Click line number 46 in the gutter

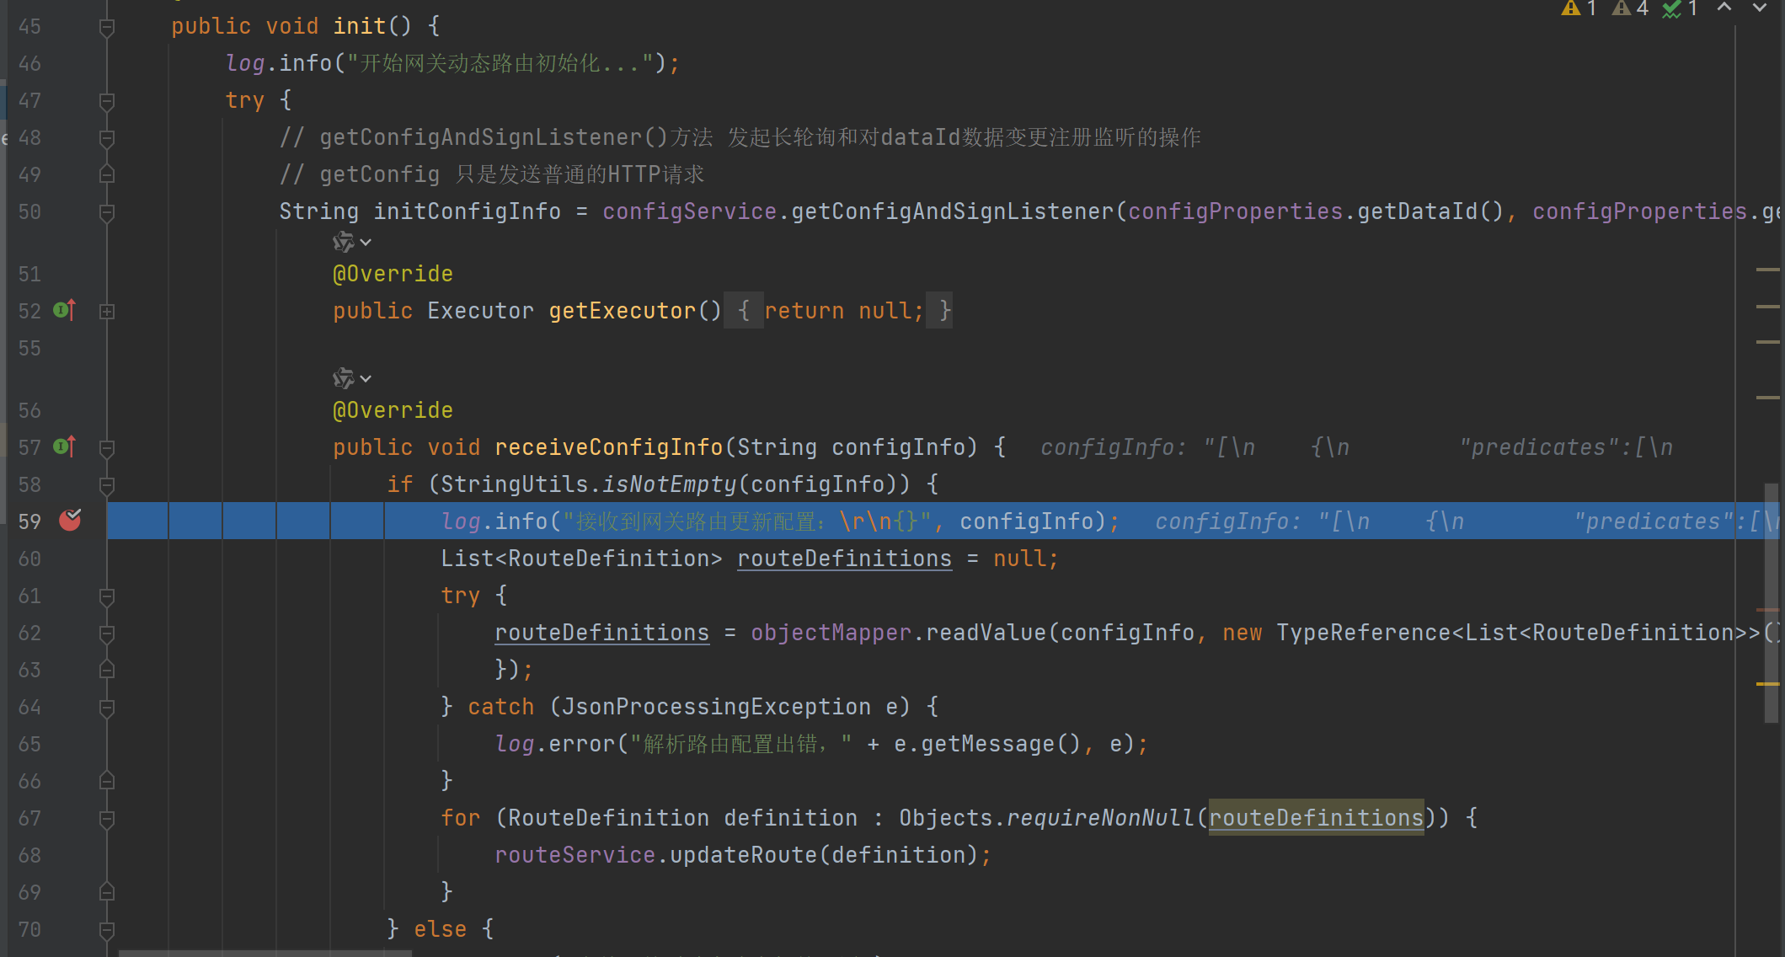click(x=29, y=63)
